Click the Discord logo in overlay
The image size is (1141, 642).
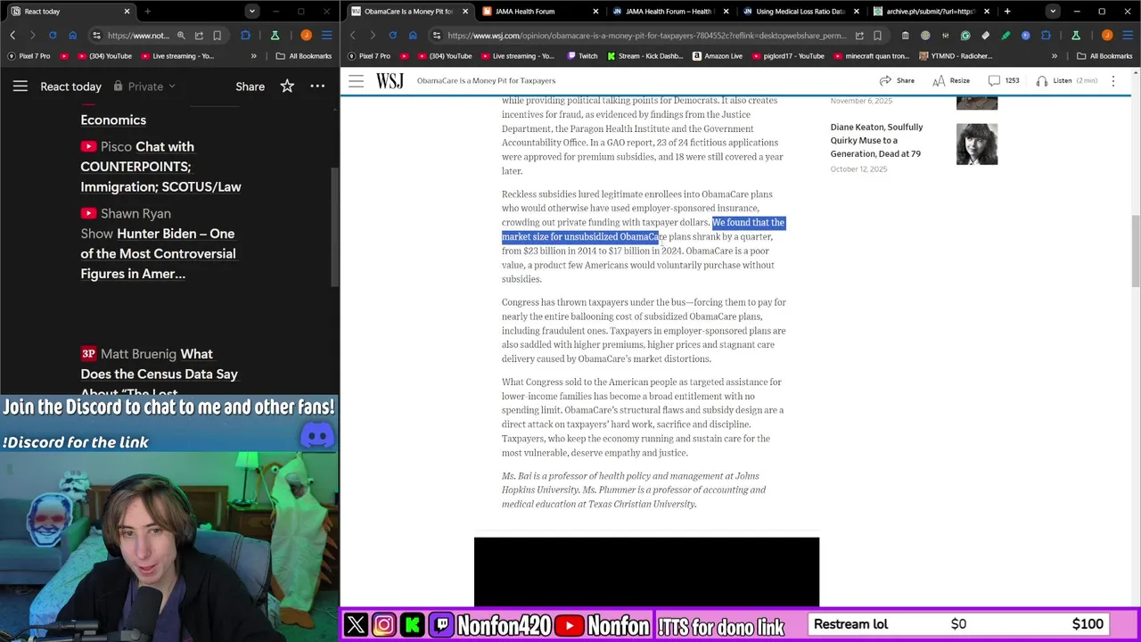tap(317, 436)
